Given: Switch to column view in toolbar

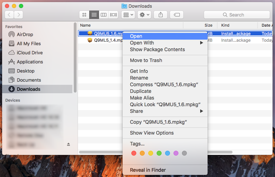Looking at the screenshot, I should 104,15.
